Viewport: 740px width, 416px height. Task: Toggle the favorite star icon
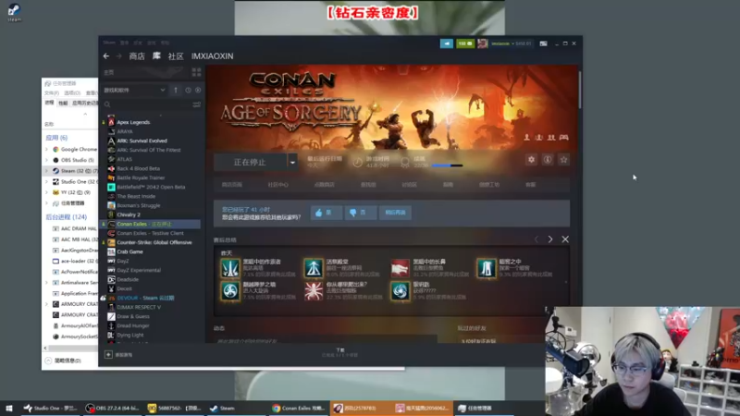click(563, 160)
